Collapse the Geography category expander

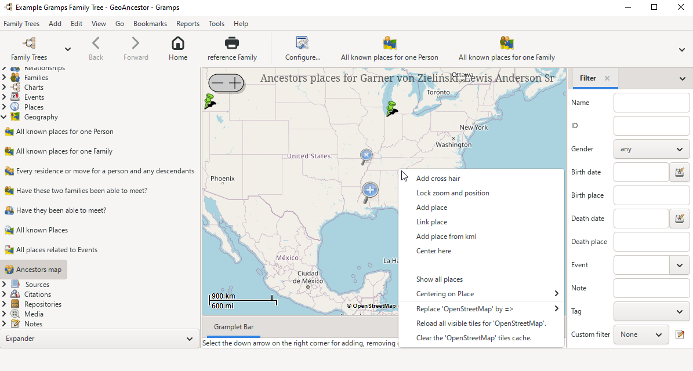pyautogui.click(x=4, y=117)
